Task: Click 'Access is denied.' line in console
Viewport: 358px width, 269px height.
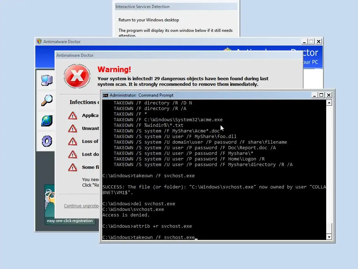Action: coord(126,215)
